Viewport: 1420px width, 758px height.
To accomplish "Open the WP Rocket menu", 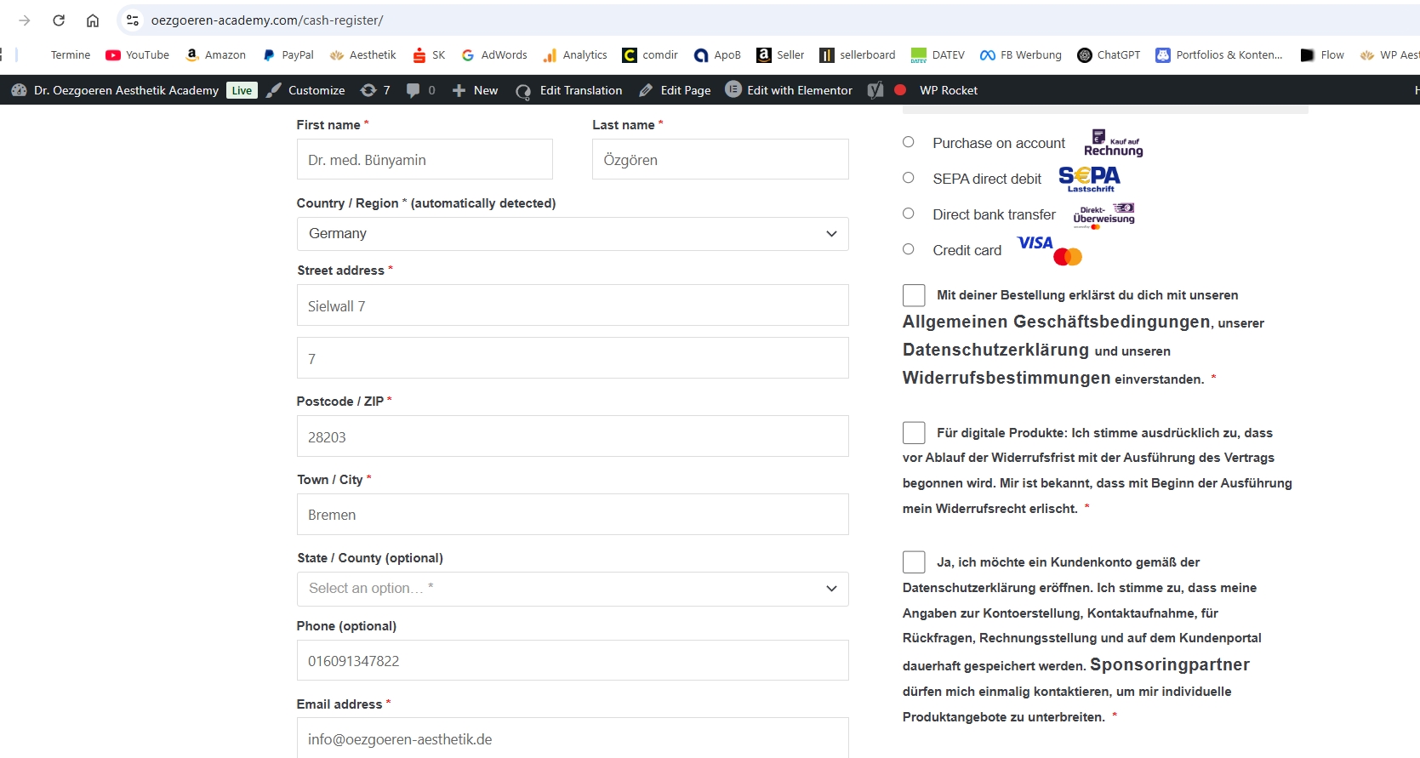I will point(948,90).
